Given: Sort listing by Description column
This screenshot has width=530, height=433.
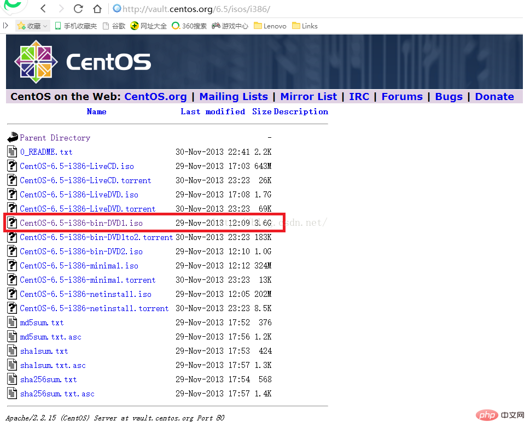Looking at the screenshot, I should [x=301, y=112].
